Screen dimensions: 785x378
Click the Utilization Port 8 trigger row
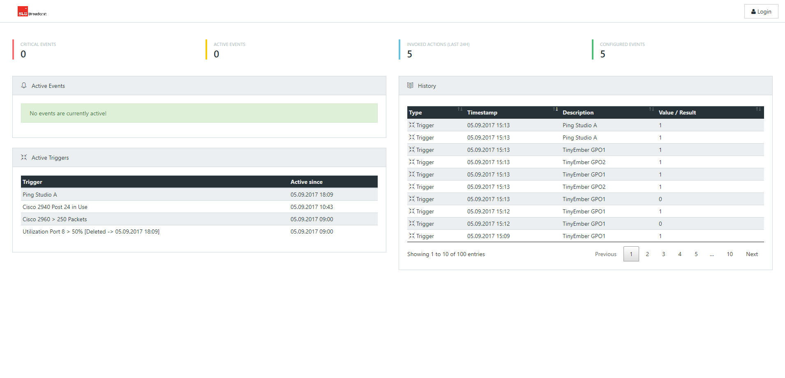91,231
